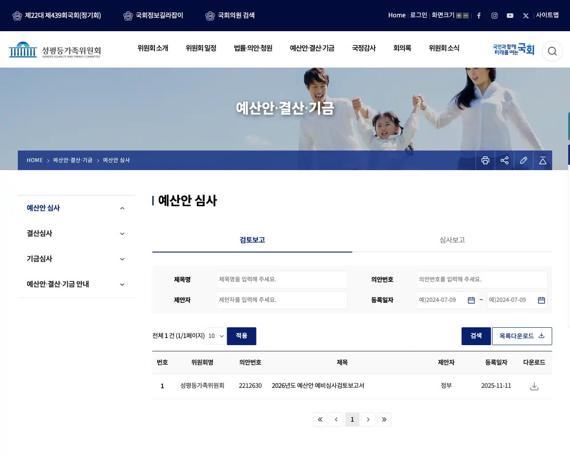Open the 국정감사 main menu
The height and width of the screenshot is (456, 570).
tap(364, 48)
